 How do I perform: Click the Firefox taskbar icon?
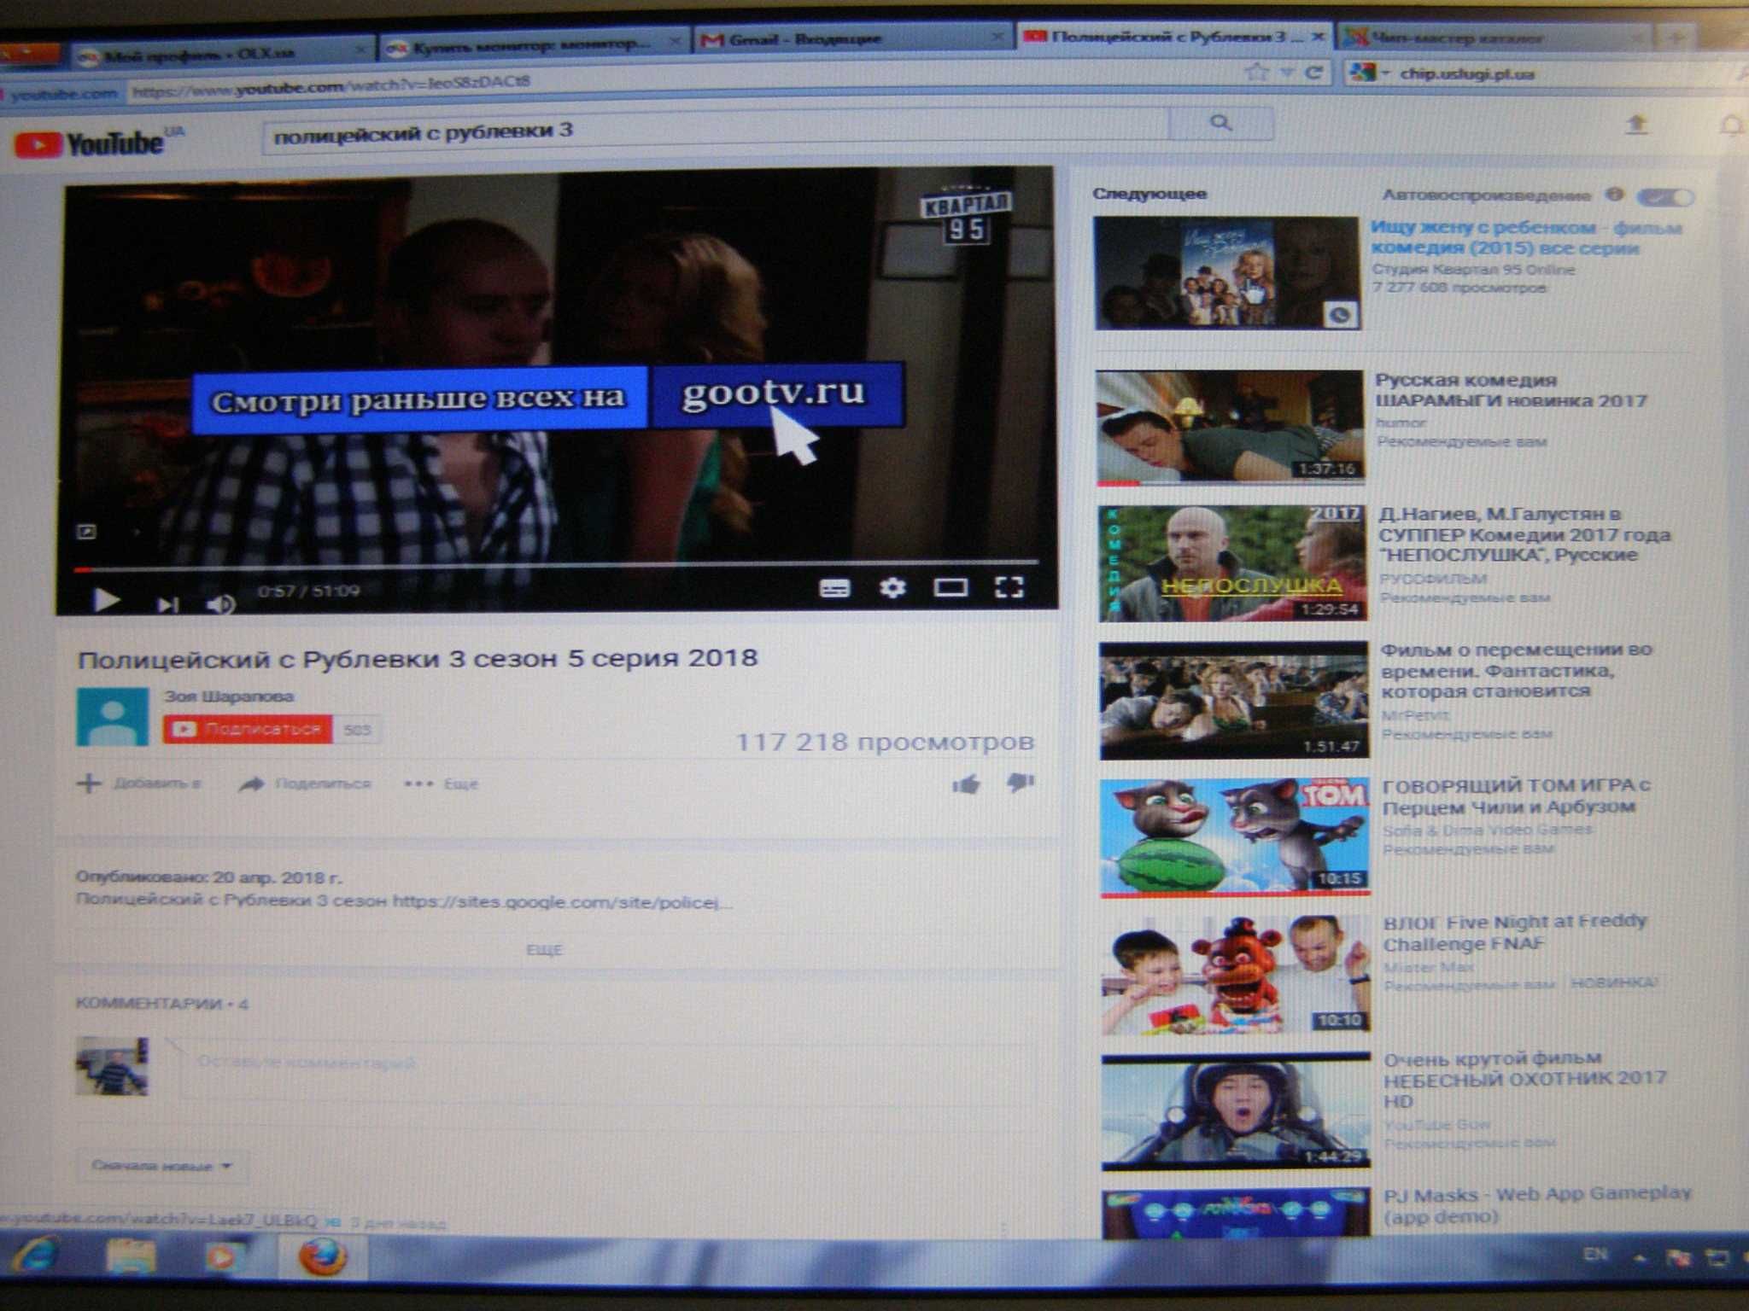click(323, 1257)
